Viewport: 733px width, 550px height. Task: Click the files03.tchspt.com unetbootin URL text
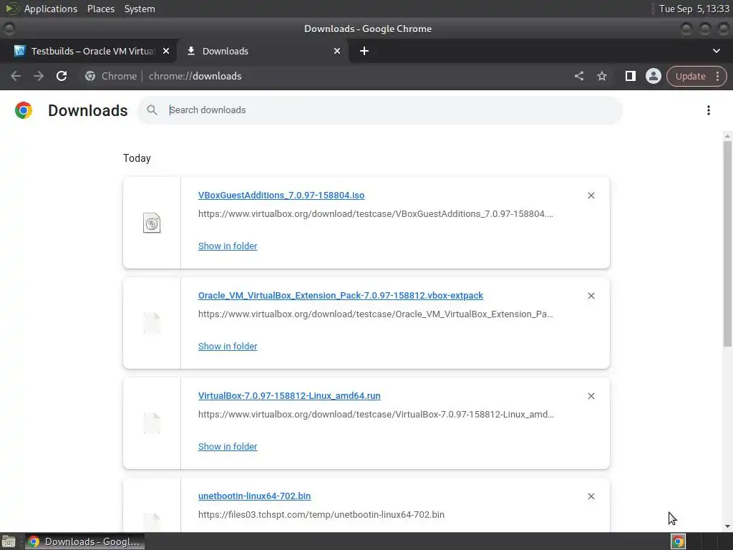pos(321,514)
